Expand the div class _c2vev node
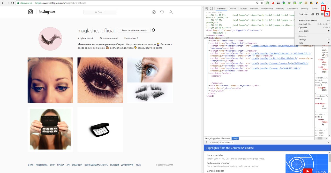This screenshot has height=173, width=331. (x=209, y=88)
